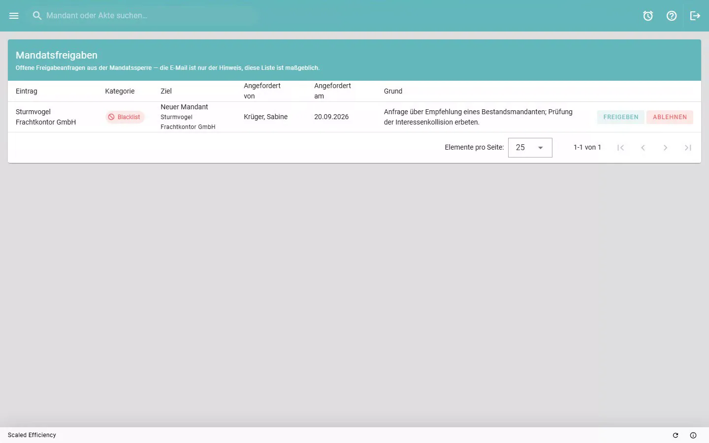Screen dimensions: 709x443
Task: Click the search magnifier icon
Action: [x=37, y=16]
